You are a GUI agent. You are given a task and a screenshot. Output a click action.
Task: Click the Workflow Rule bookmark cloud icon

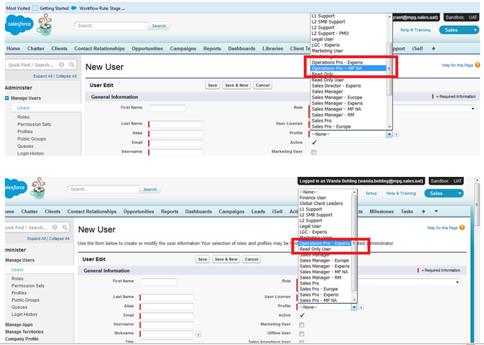pyautogui.click(x=74, y=8)
